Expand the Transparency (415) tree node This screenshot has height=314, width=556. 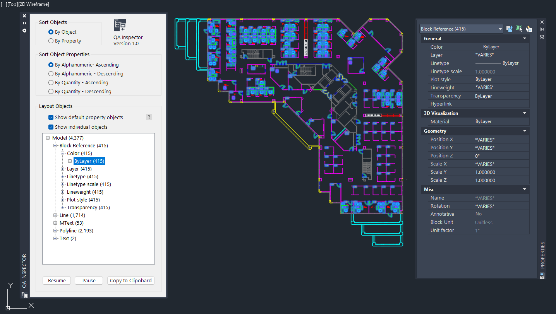63,208
